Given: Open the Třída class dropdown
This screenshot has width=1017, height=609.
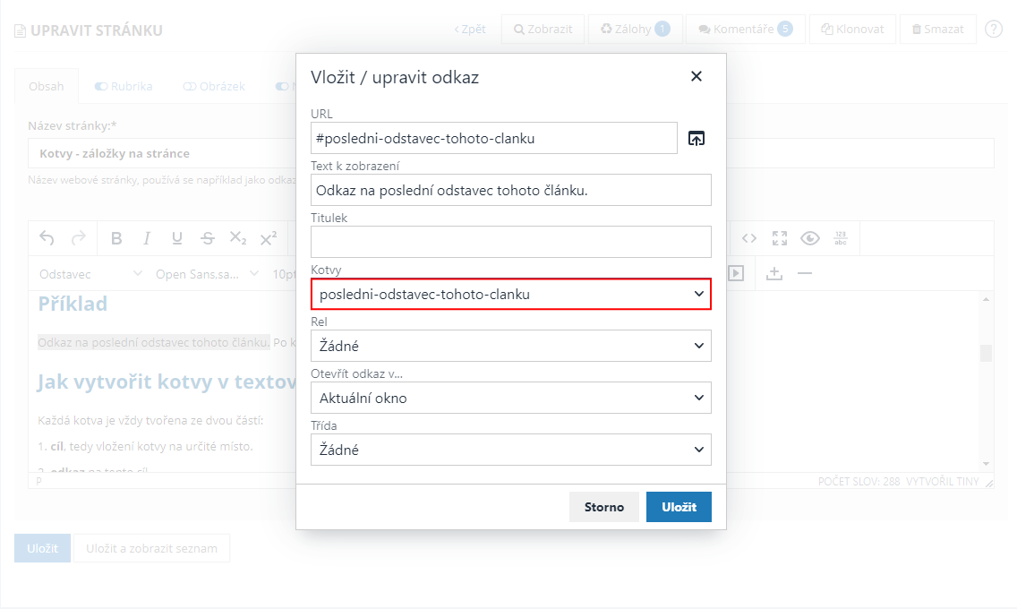Looking at the screenshot, I should [510, 450].
